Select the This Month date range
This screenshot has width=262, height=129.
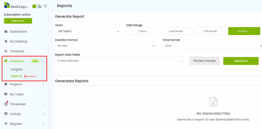coord(210,31)
